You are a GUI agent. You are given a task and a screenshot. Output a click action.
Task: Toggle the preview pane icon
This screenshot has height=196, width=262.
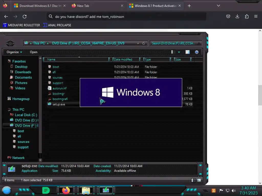[188, 52]
